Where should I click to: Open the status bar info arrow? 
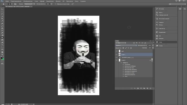[34, 104]
